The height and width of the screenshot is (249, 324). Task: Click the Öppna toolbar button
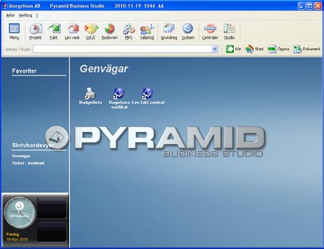point(278,49)
